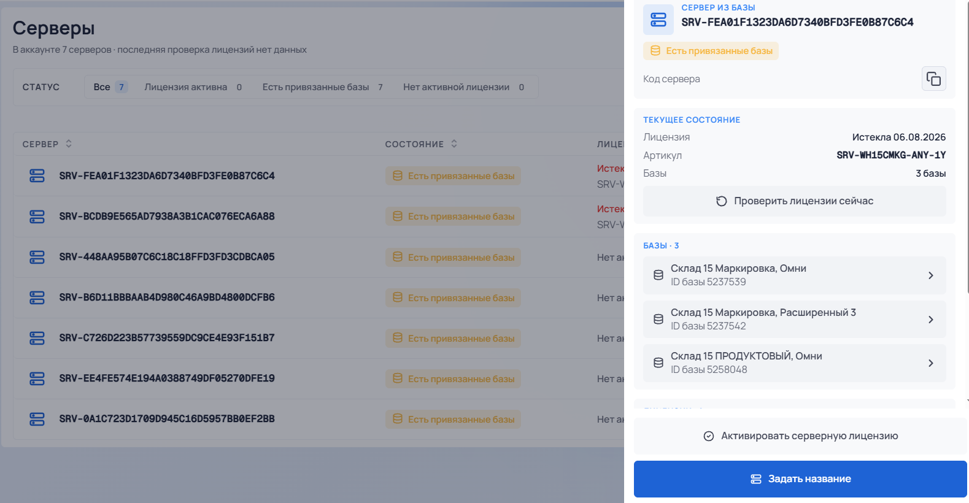The image size is (969, 503).
Task: Select the Все status filter tab
Action: [x=110, y=87]
